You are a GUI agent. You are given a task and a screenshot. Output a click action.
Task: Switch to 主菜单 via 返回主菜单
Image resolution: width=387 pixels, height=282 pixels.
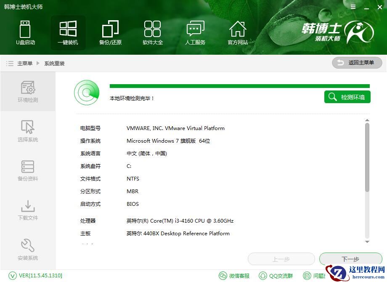pos(357,63)
